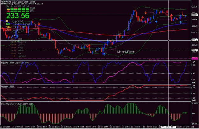Click the 233.56 current price tag on axis
The width and height of the screenshot is (199, 129).
click(195, 15)
